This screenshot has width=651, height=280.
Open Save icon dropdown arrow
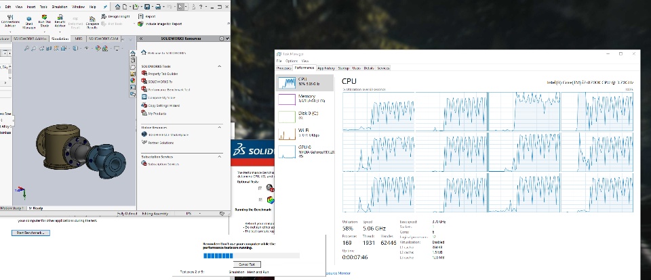(153, 7)
